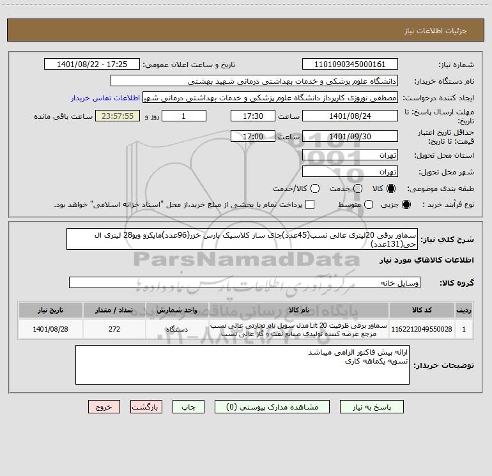Click item code 1162212049550028 cell
The height and width of the screenshot is (476, 492).
(422, 329)
